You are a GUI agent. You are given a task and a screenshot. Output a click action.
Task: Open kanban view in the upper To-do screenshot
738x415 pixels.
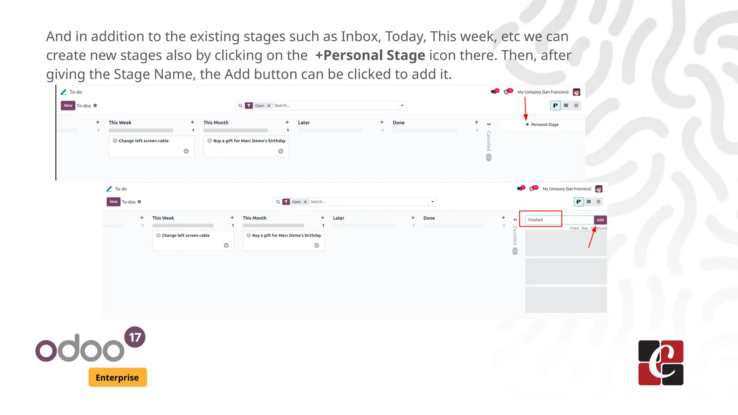point(555,106)
